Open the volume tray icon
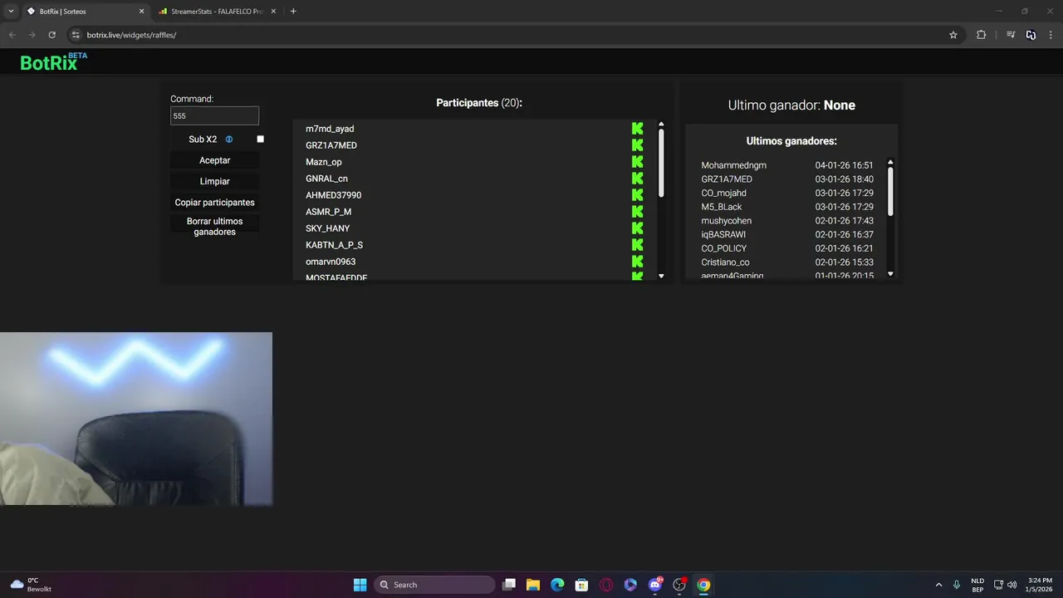 pyautogui.click(x=1012, y=585)
